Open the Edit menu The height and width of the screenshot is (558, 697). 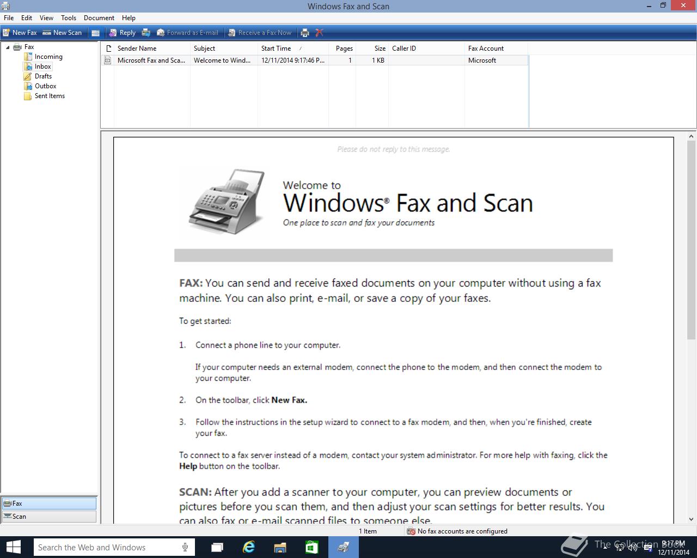27,18
